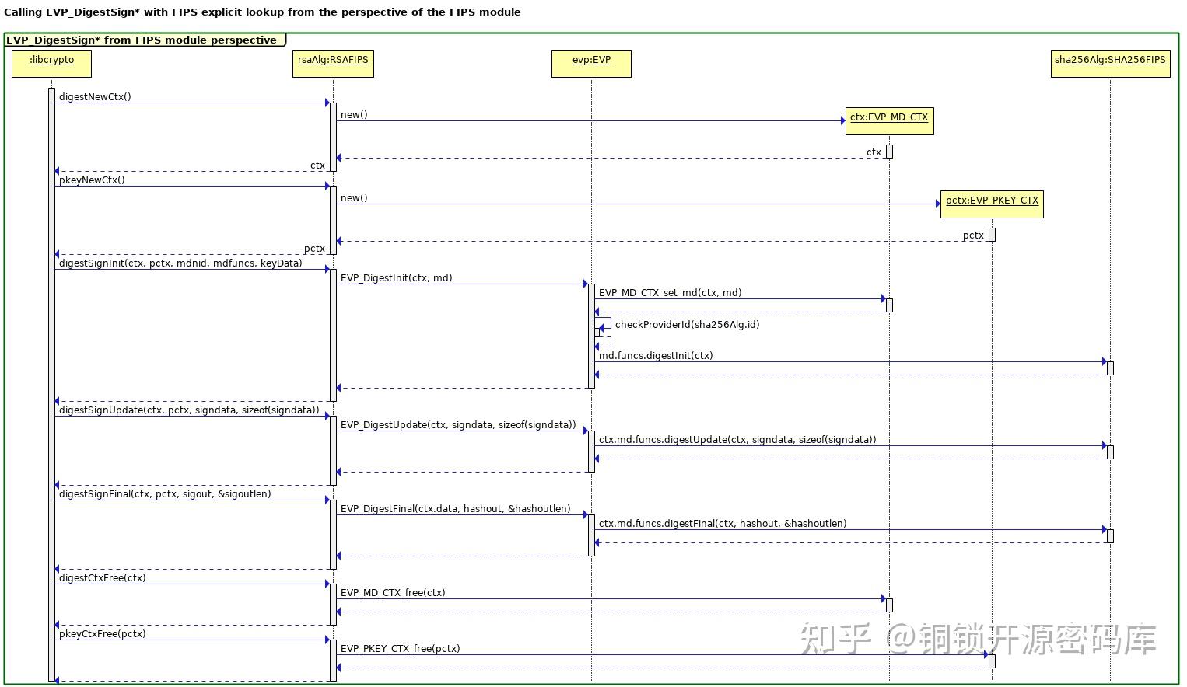Select the ctx:EVP_MD_CTX created object box

pyautogui.click(x=888, y=120)
